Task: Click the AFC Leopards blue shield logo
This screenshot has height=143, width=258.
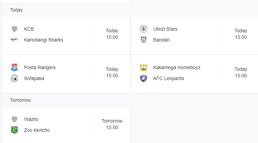Action: (144, 78)
